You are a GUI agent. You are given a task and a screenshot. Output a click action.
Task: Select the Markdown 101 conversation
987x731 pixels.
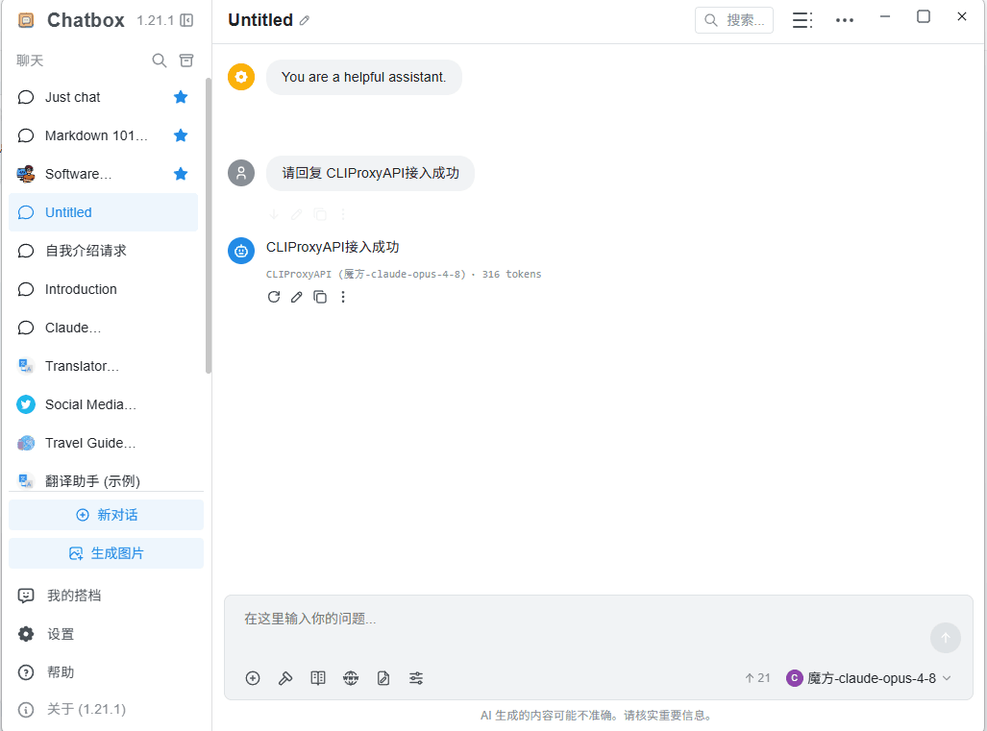pos(103,135)
